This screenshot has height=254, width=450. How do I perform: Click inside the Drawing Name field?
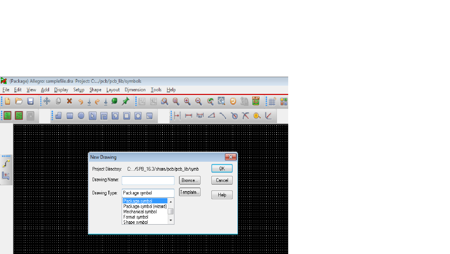point(148,181)
